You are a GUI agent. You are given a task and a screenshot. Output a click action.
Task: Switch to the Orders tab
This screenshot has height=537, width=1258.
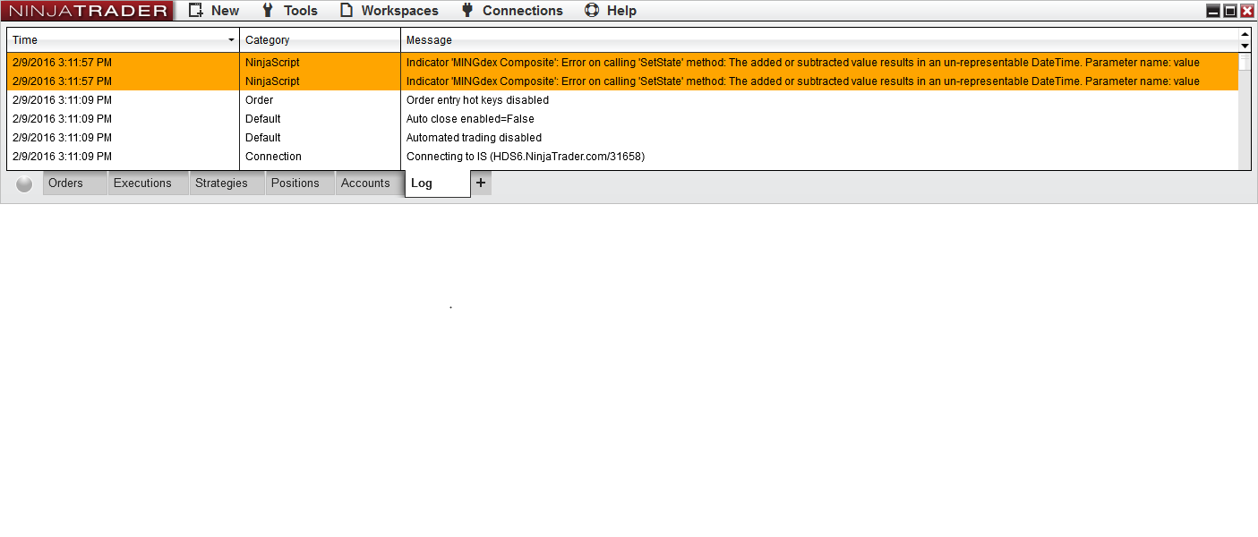[74, 183]
